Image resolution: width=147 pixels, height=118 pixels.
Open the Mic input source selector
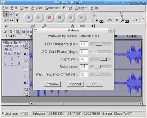coord(86,26)
